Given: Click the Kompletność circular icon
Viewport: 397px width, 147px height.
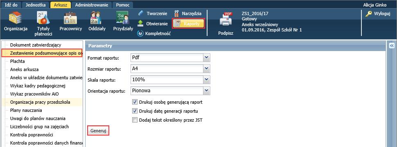Looking at the screenshot, I should coord(140,33).
